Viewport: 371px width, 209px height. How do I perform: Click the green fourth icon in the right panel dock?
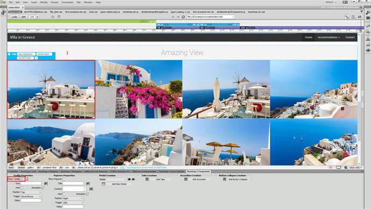point(368,31)
